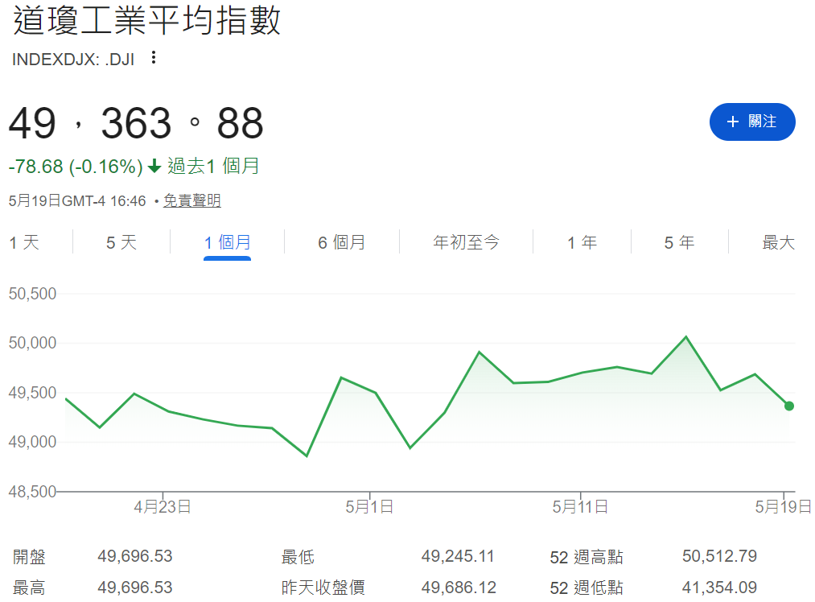Click the green end-point dot on chart
Screen dimensions: 815x602
(x=789, y=406)
